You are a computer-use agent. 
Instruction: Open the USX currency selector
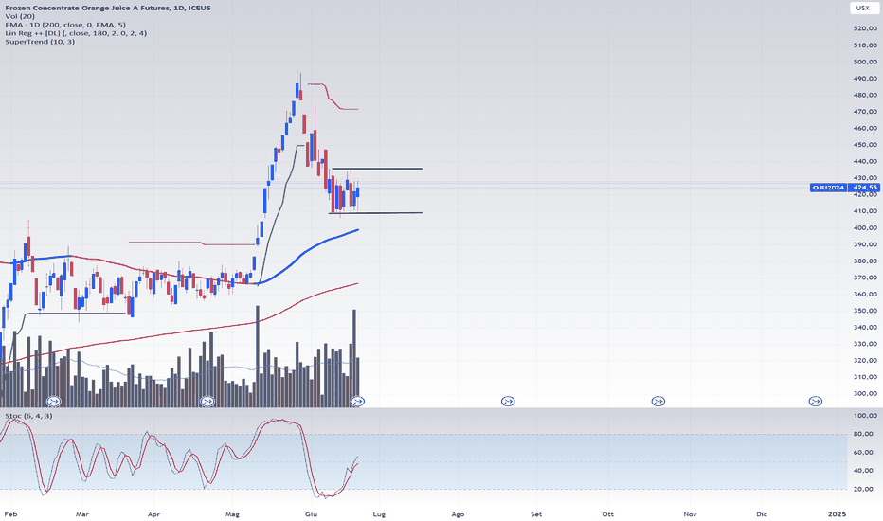pyautogui.click(x=863, y=8)
